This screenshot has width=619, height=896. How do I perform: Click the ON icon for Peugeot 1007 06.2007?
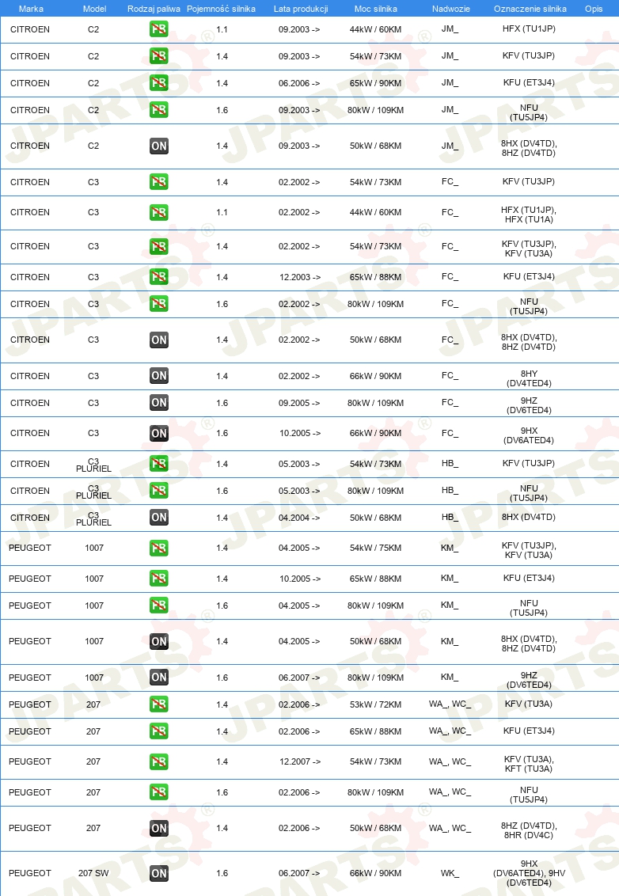point(159,677)
